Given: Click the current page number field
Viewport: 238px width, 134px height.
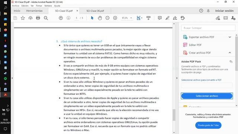Looking at the screenshot, I should (x=77, y=18).
